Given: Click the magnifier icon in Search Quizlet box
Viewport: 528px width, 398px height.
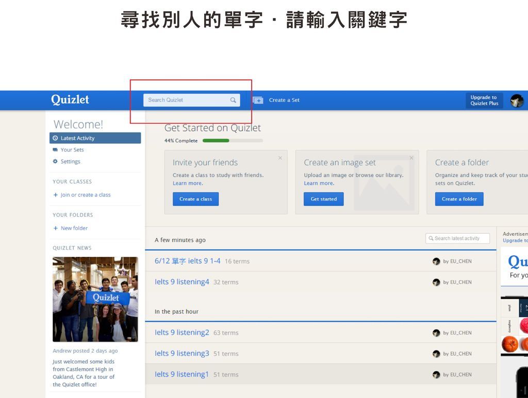Looking at the screenshot, I should (x=233, y=100).
